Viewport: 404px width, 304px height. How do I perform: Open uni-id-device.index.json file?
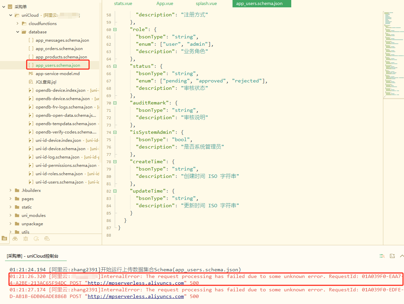pyautogui.click(x=58, y=140)
